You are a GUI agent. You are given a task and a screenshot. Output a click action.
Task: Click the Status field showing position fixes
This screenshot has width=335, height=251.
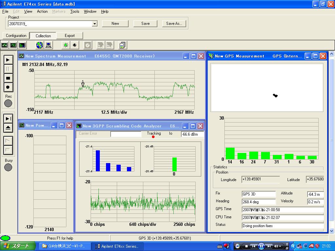(x=283, y=226)
